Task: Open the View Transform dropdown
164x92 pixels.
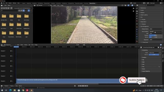Action: (x=156, y=31)
